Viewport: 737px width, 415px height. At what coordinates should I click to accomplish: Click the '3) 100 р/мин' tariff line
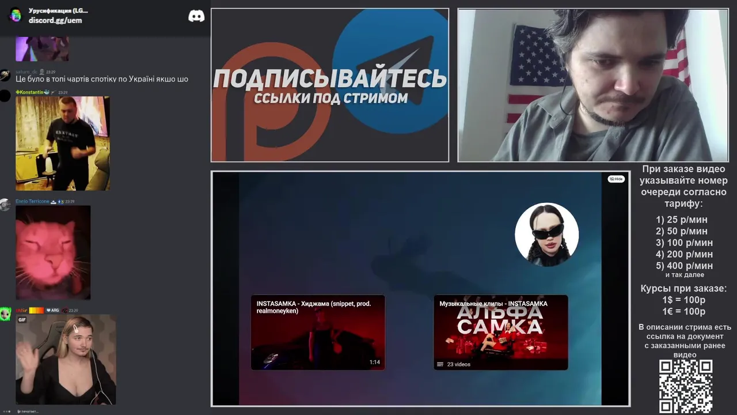pyautogui.click(x=684, y=243)
